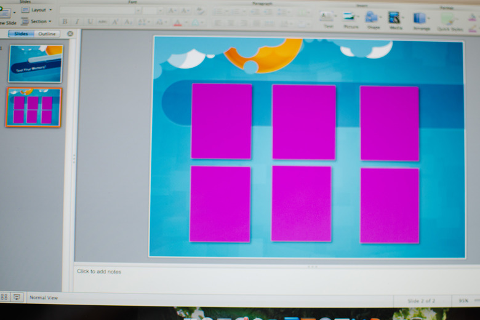Click the Shape insert icon
This screenshot has width=480, height=320.
point(372,18)
